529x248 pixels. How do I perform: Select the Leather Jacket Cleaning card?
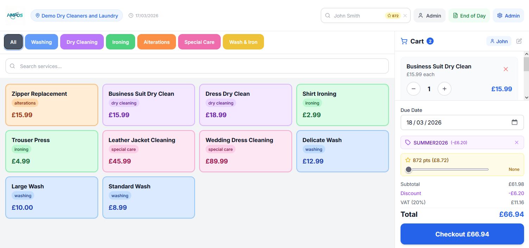[149, 151]
